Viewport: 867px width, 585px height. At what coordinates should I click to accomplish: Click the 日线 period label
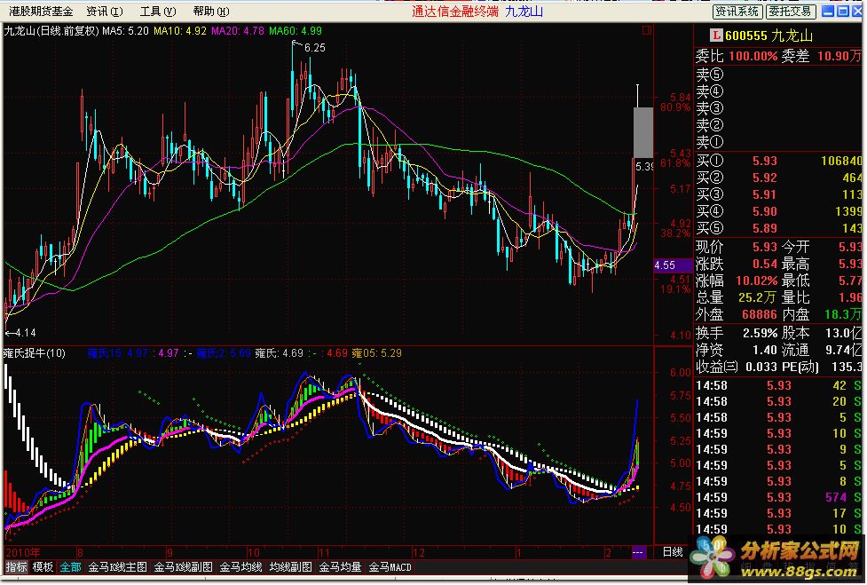coord(673,552)
